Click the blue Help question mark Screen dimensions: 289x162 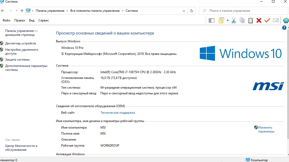pyautogui.click(x=284, y=28)
